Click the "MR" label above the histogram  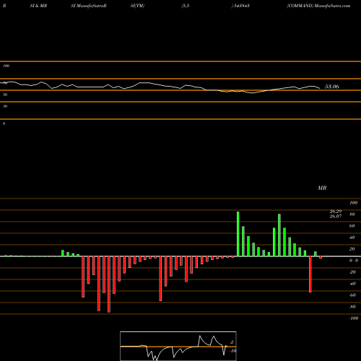pyautogui.click(x=322, y=188)
